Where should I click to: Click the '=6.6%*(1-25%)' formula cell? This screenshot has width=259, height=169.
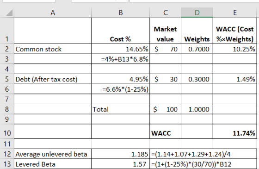[x=120, y=89]
